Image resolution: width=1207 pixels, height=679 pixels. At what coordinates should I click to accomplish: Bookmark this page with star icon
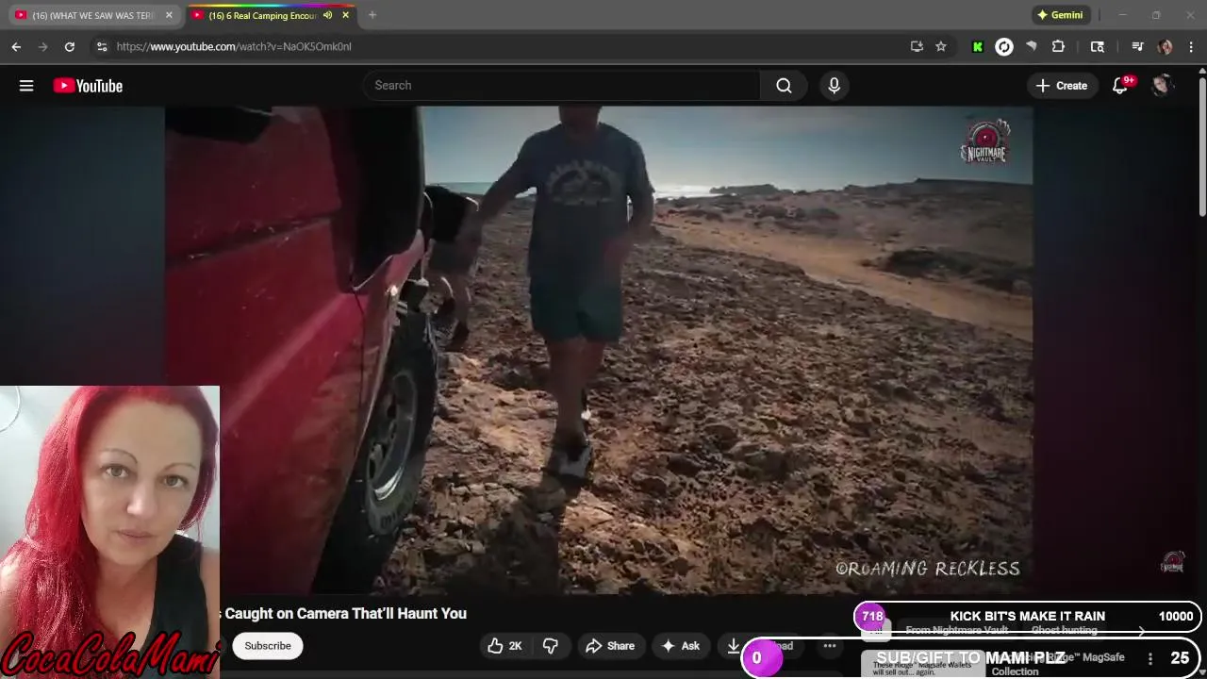click(x=941, y=46)
